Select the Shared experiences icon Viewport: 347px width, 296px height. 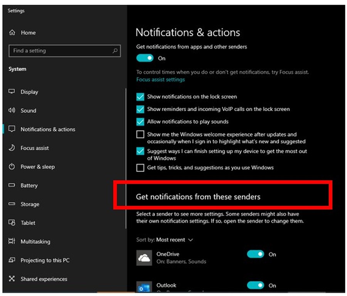tap(12, 279)
